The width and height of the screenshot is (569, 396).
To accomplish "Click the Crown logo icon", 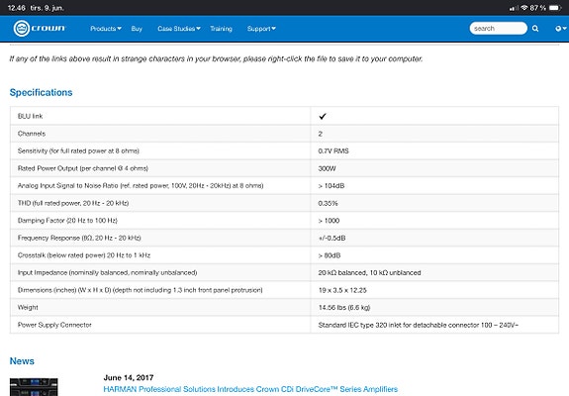I will pyautogui.click(x=22, y=29).
